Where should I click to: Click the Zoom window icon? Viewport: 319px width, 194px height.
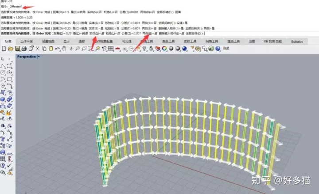pyautogui.click(x=84, y=48)
